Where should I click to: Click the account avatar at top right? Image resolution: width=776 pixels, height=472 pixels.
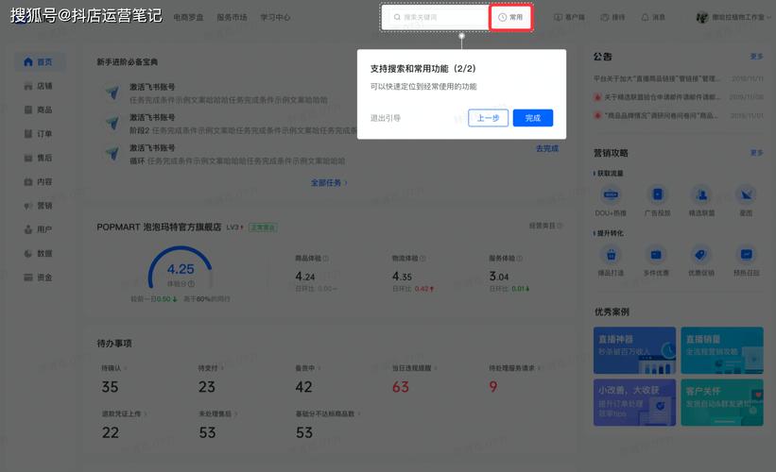(702, 17)
